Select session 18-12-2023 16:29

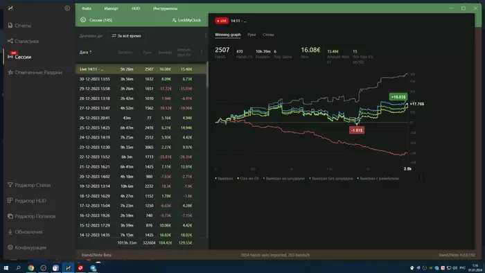point(141,196)
